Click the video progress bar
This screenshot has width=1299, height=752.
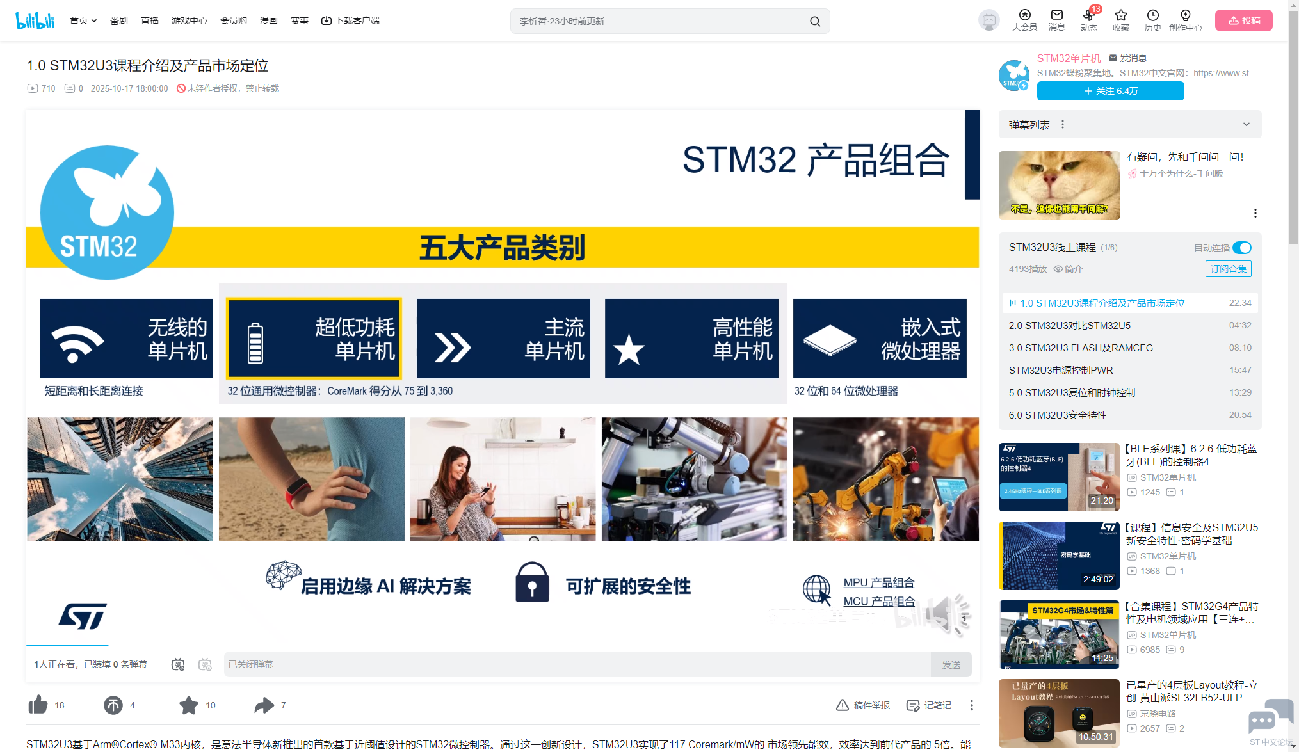pyautogui.click(x=503, y=645)
